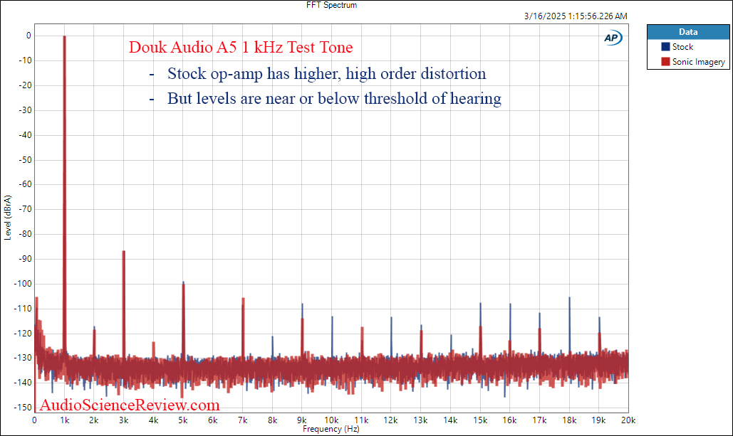Click the 13k tick on frequency axis
The width and height of the screenshot is (733, 436).
[x=421, y=420]
